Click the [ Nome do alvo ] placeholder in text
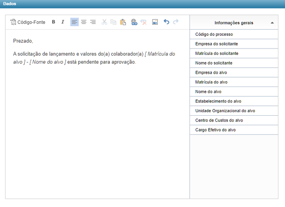Image resolution: width=285 pixels, height=207 pixels. click(x=48, y=62)
